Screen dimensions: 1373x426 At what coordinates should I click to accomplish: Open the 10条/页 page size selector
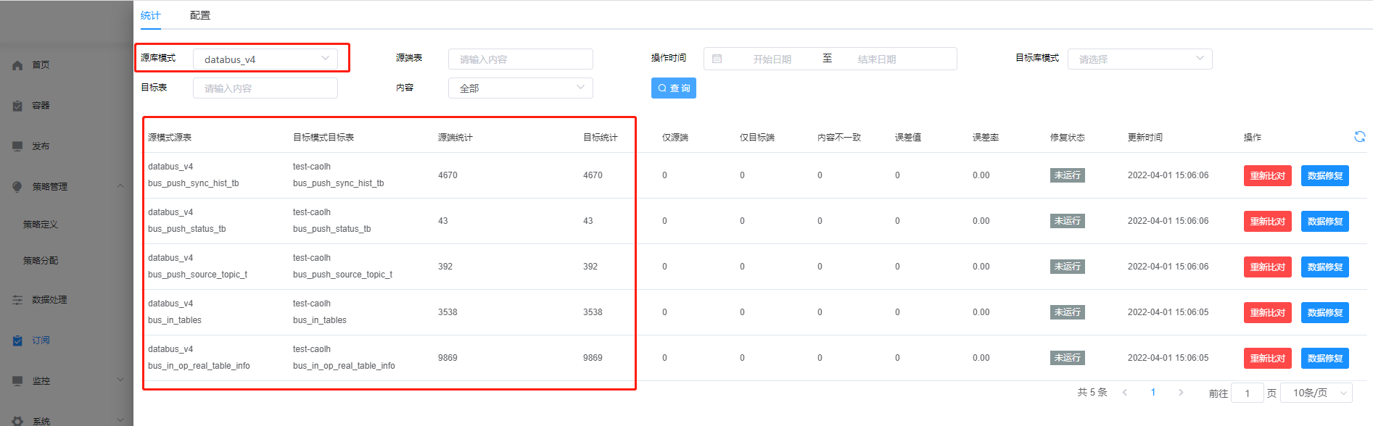click(1316, 393)
